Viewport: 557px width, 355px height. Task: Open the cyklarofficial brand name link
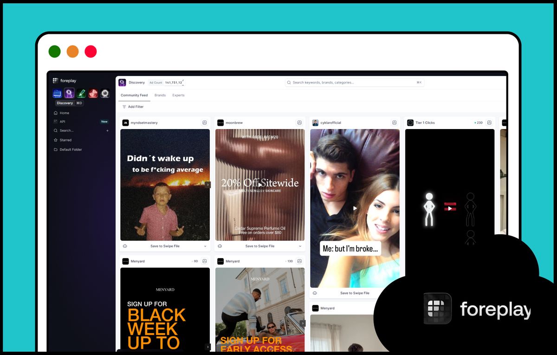tap(330, 123)
